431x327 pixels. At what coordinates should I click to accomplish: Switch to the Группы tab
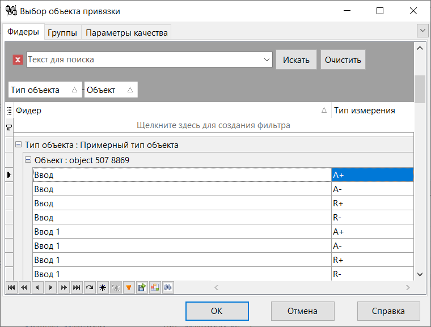coord(62,33)
